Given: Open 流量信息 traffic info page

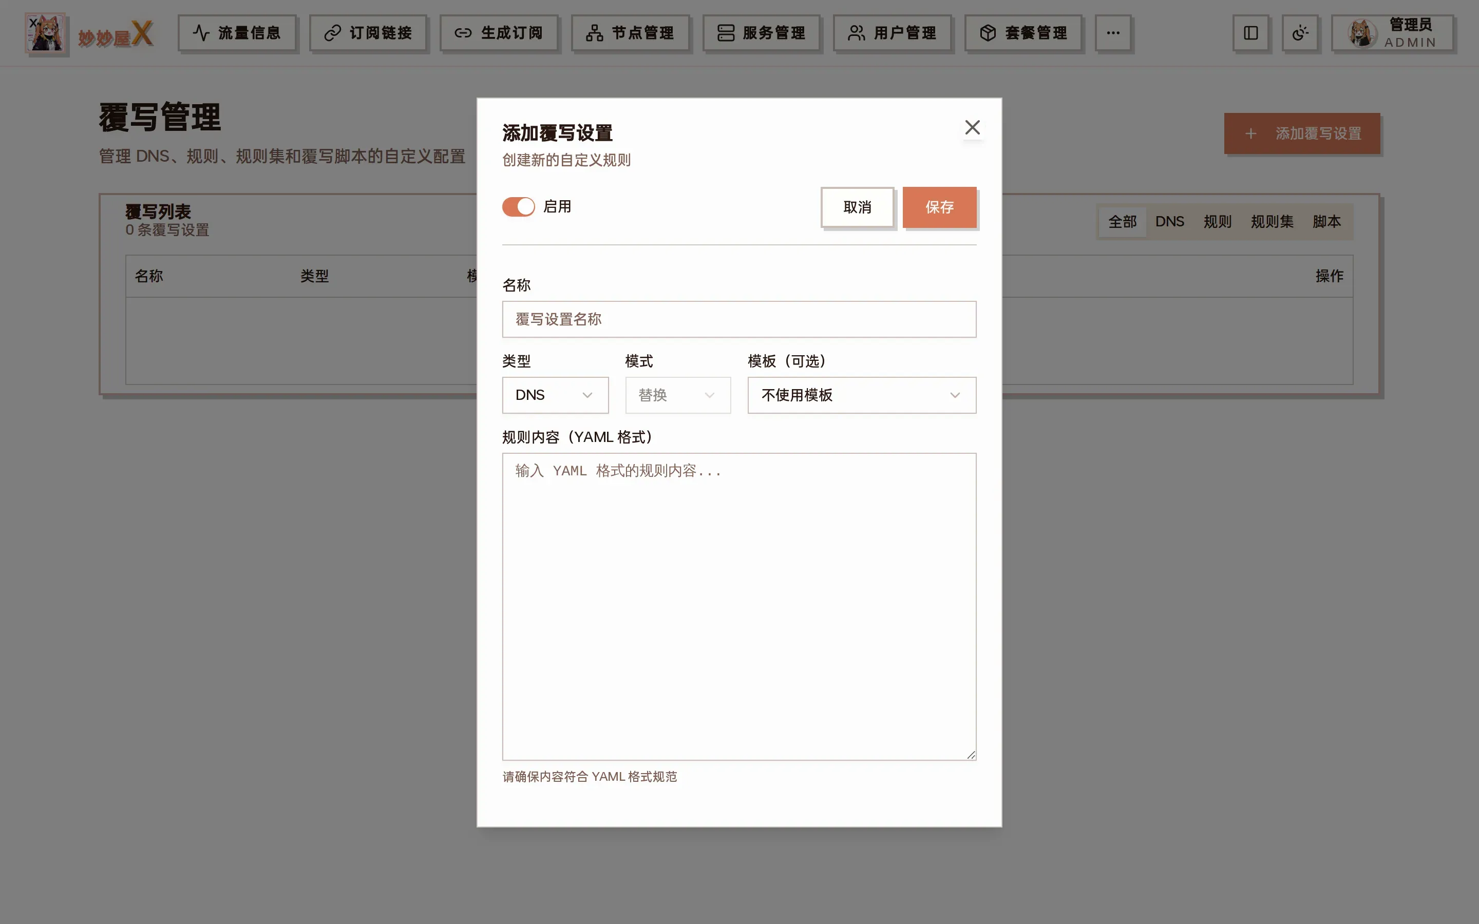Looking at the screenshot, I should point(237,33).
